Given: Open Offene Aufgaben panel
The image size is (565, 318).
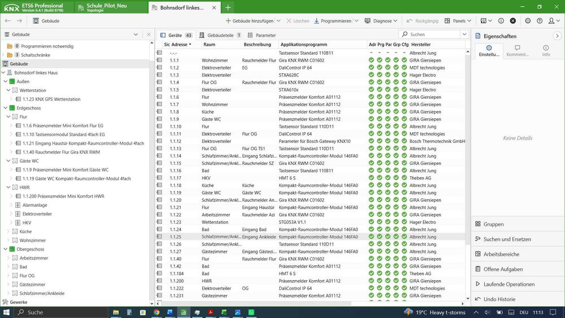Looking at the screenshot, I should point(518,269).
